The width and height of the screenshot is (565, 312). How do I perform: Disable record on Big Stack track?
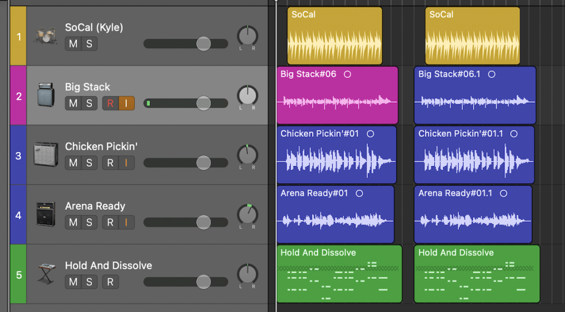point(110,103)
